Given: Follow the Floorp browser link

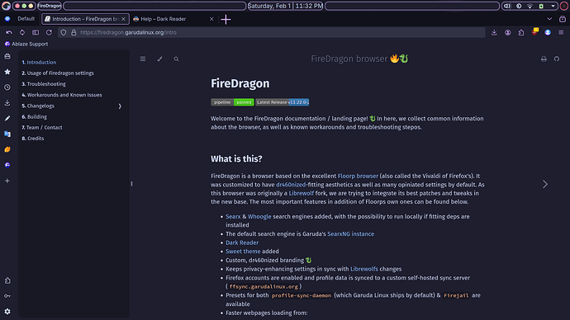Looking at the screenshot, I should [358, 176].
